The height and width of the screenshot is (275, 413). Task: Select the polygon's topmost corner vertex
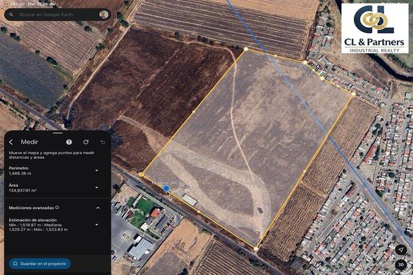[246, 49]
